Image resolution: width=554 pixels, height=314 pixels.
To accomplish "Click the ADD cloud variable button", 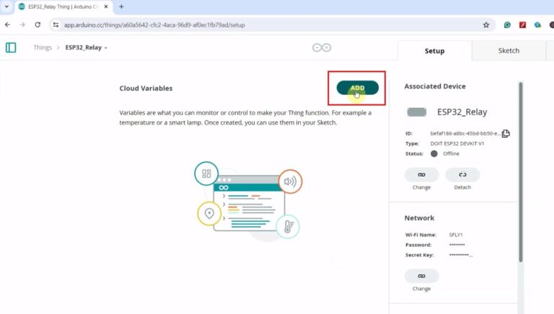I will point(357,88).
